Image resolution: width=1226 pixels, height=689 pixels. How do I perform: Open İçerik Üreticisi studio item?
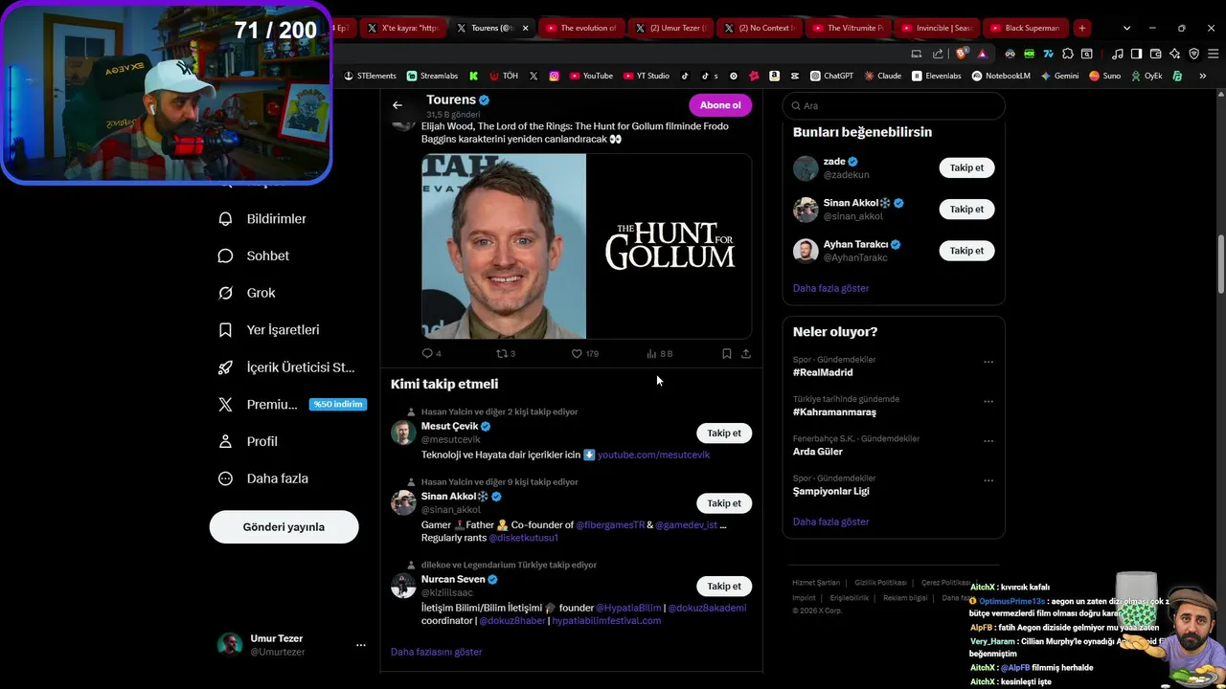pos(286,367)
